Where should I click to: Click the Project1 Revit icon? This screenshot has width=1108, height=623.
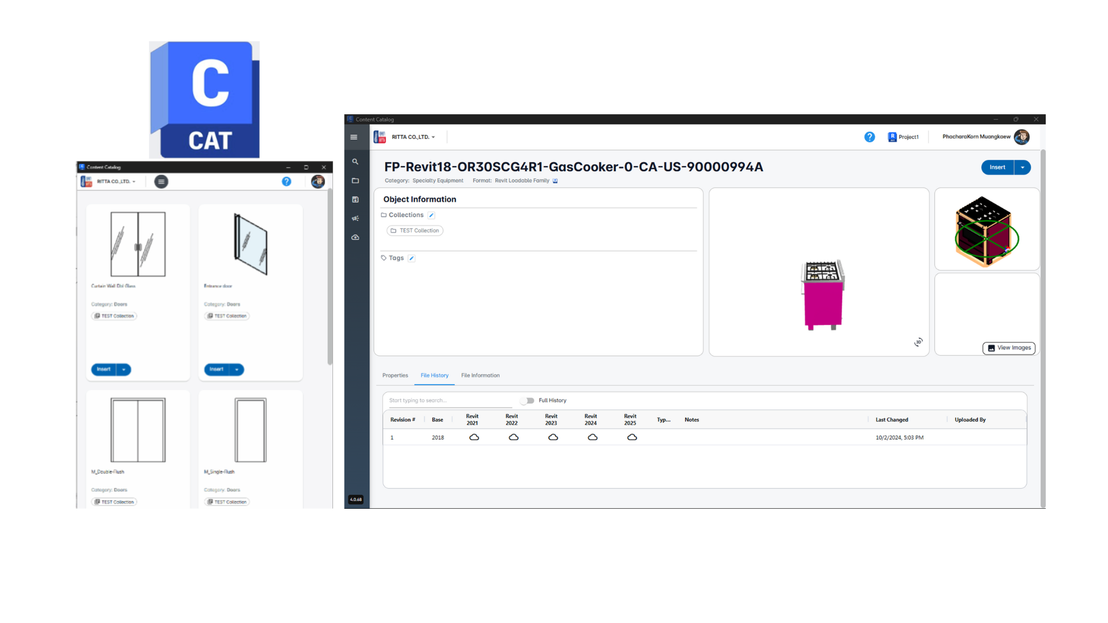(892, 137)
